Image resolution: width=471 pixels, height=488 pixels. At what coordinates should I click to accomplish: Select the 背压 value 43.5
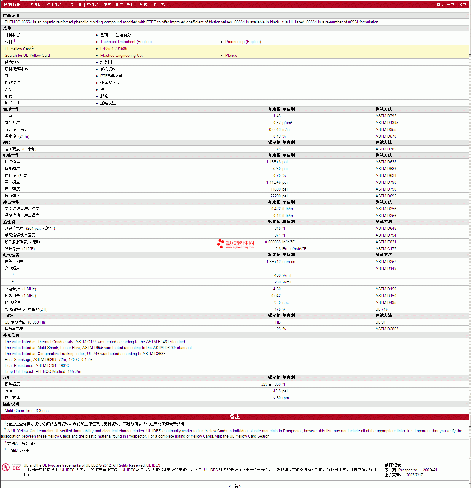[277, 391]
